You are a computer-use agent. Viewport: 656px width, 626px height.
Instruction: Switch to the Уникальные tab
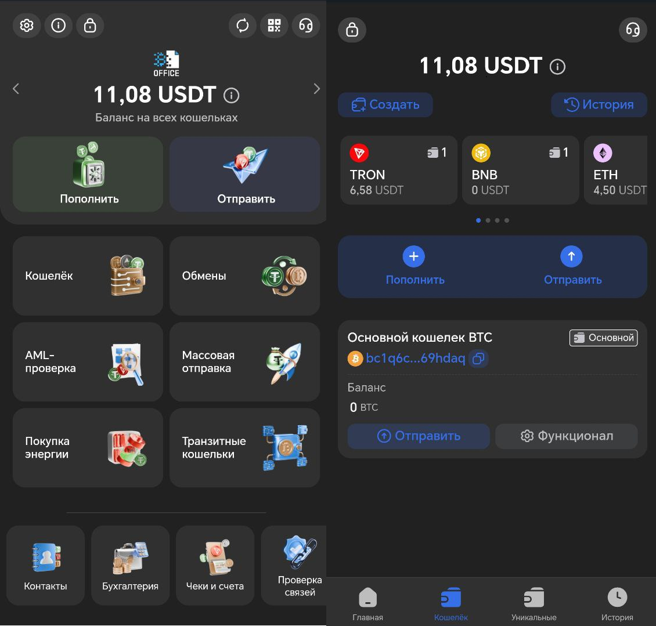[534, 602]
